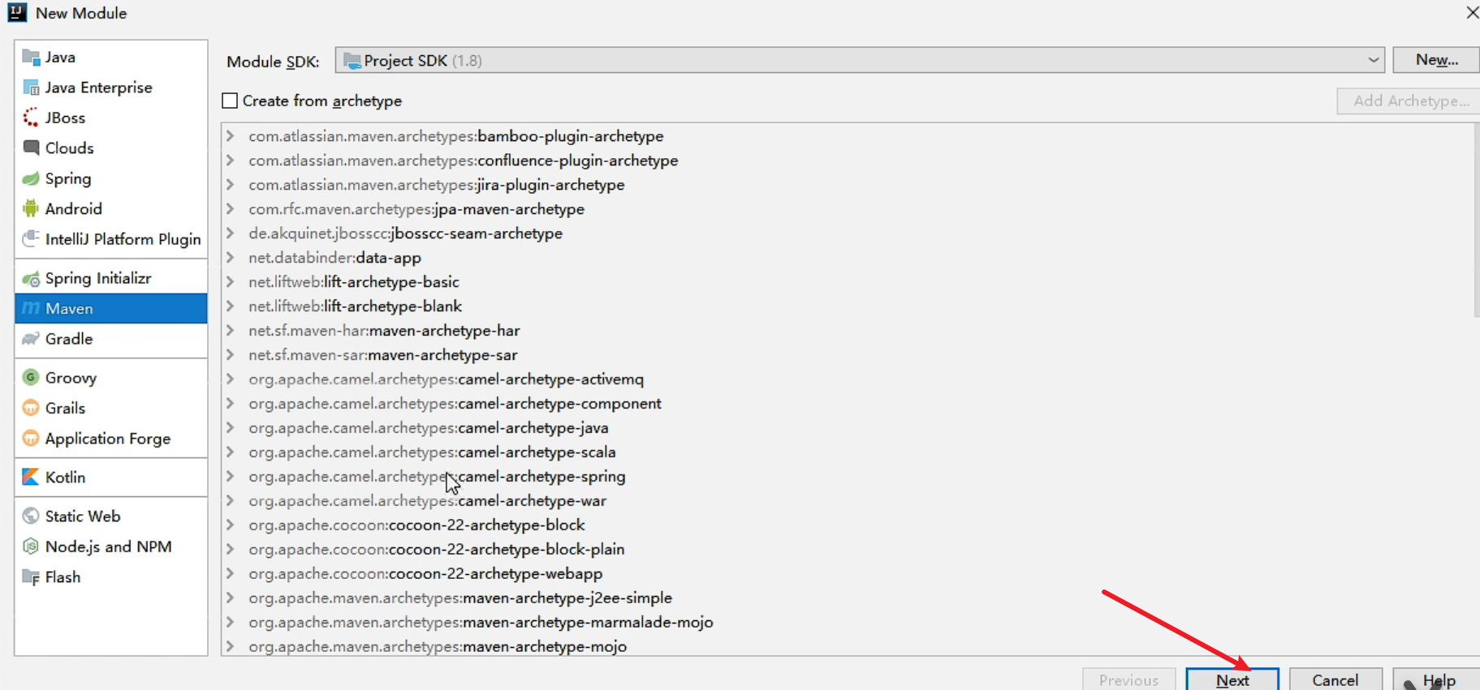This screenshot has width=1480, height=690.
Task: Select the Grails icon
Action: 31,408
